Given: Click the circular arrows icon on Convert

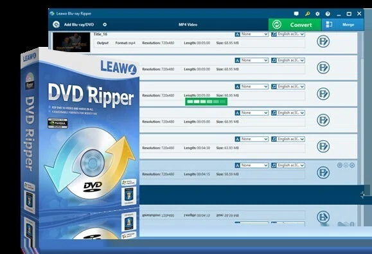Looking at the screenshot, I should click(277, 24).
